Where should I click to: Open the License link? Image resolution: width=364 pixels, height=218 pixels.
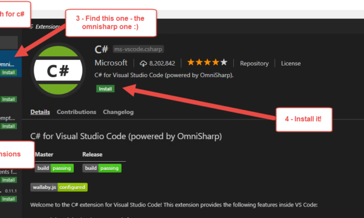coord(291,63)
